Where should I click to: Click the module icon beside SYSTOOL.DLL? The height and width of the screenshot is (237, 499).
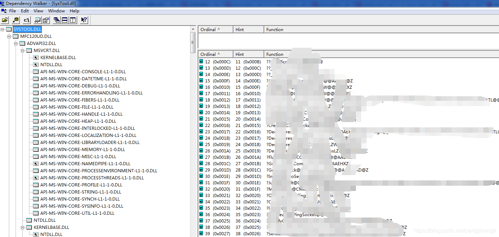pos(9,29)
